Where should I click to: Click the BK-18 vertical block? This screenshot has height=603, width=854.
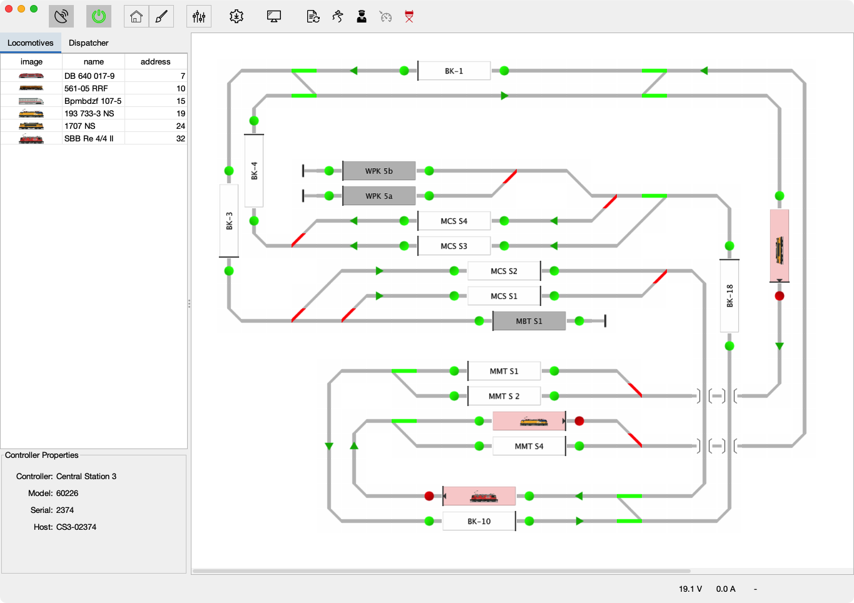(x=729, y=296)
